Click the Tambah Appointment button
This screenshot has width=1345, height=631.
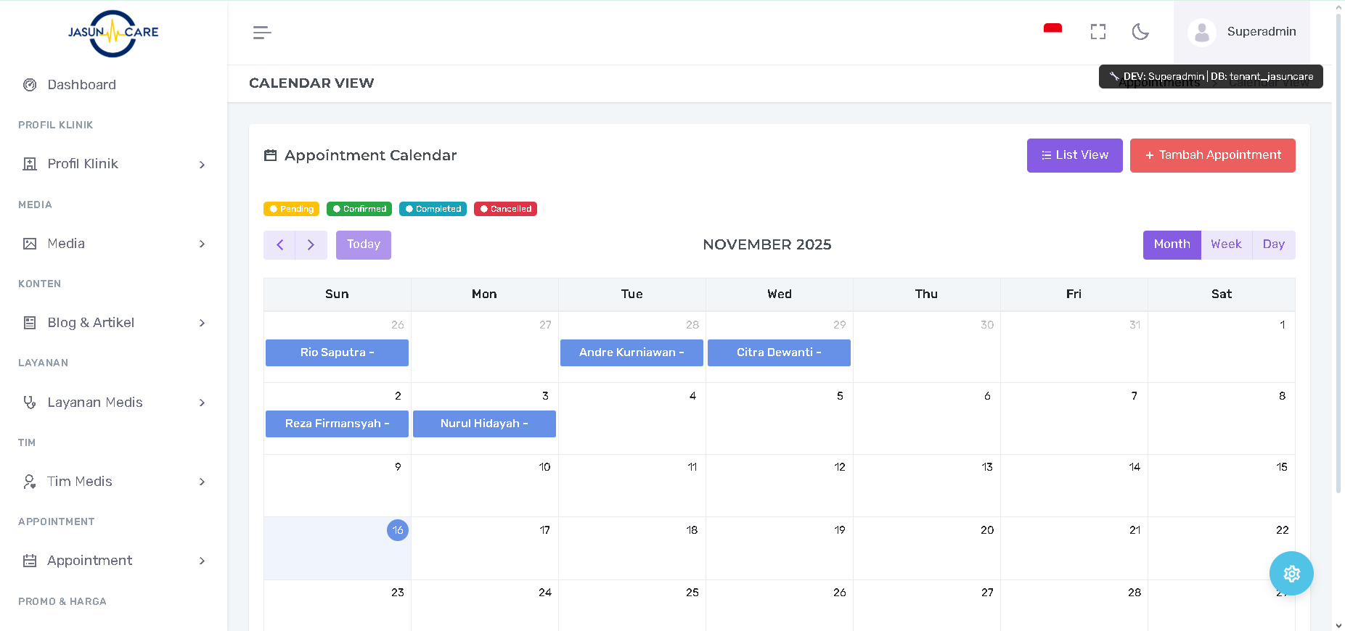pyautogui.click(x=1212, y=155)
